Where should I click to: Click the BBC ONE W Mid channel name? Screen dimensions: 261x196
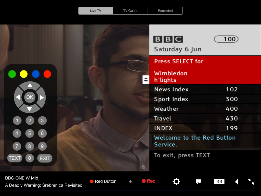coord(22,178)
